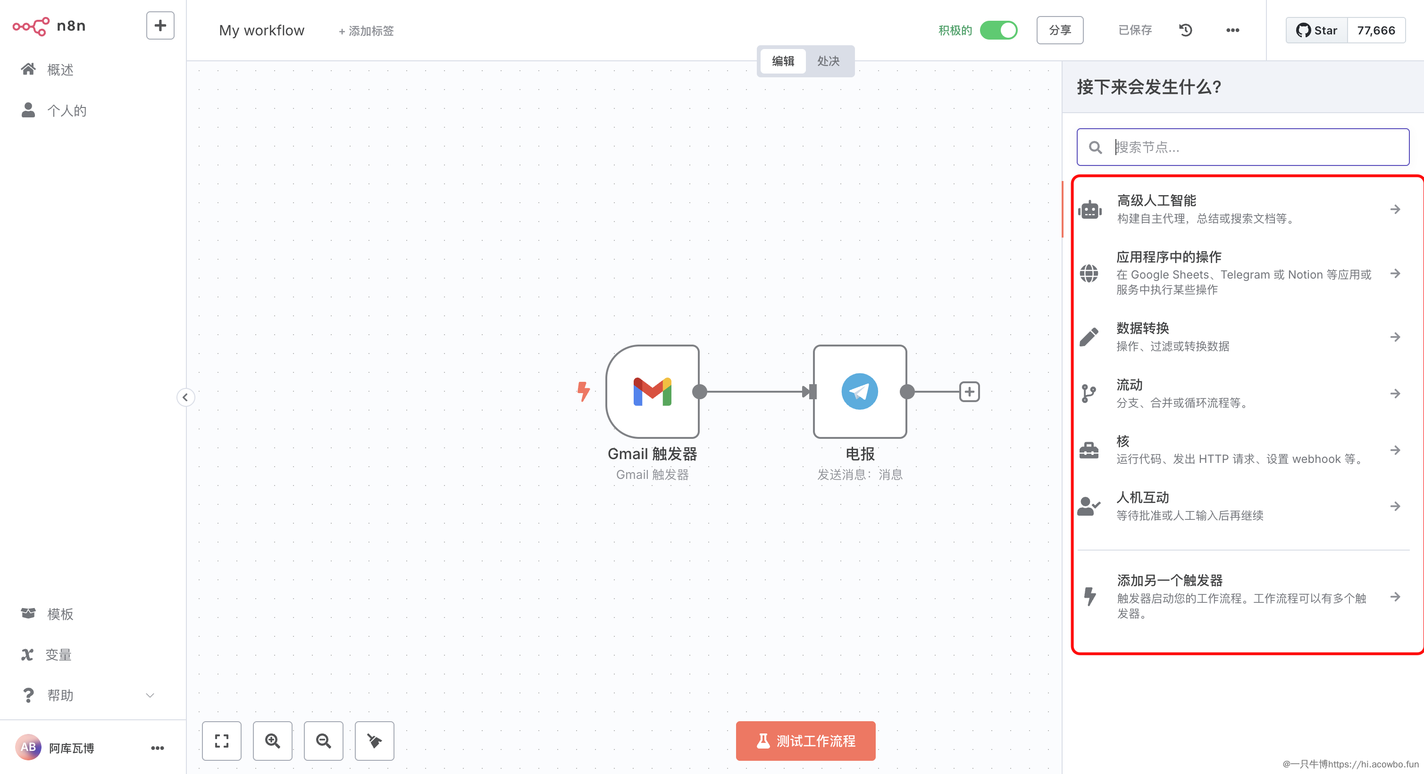
Task: Zoom out of the canvas
Action: click(x=323, y=741)
